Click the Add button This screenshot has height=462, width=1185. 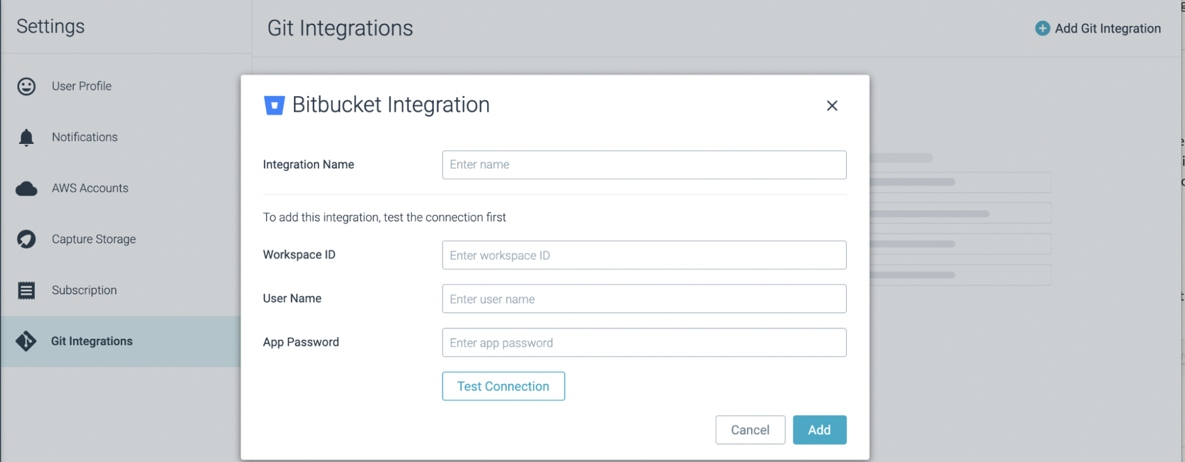(819, 430)
